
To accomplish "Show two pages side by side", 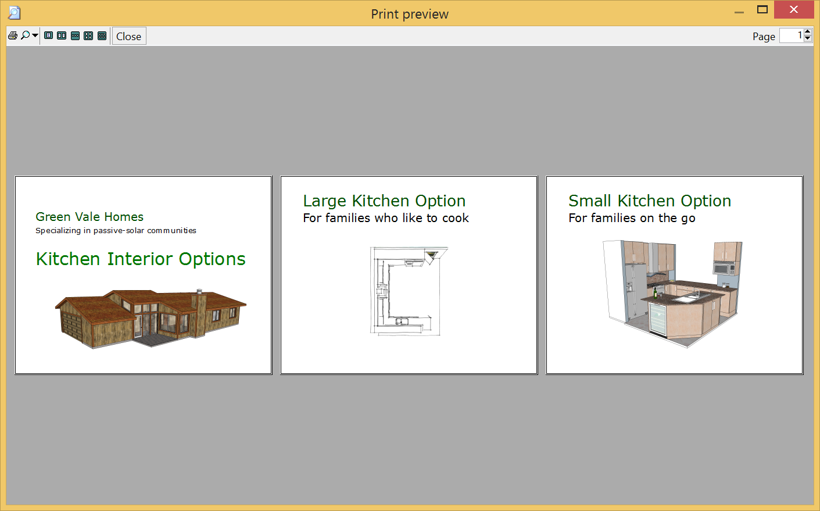I will pos(62,35).
